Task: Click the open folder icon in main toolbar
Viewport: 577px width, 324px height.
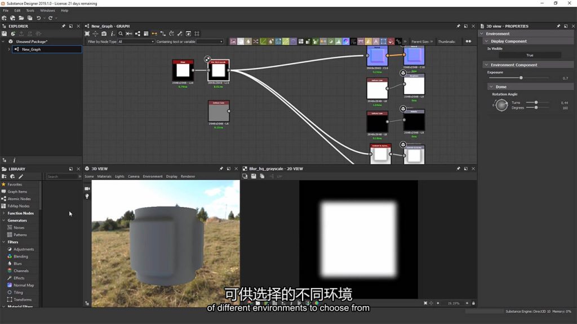Action: 20,18
